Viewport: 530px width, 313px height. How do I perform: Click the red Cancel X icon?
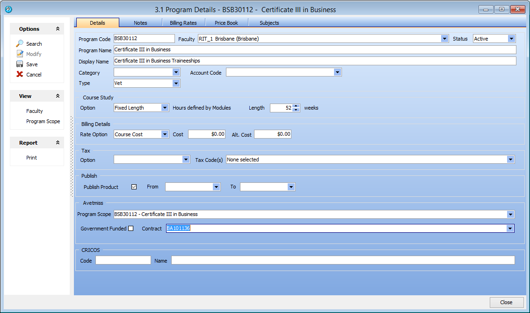20,75
